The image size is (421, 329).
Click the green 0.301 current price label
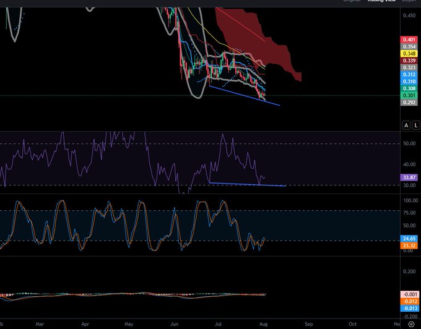(x=409, y=95)
